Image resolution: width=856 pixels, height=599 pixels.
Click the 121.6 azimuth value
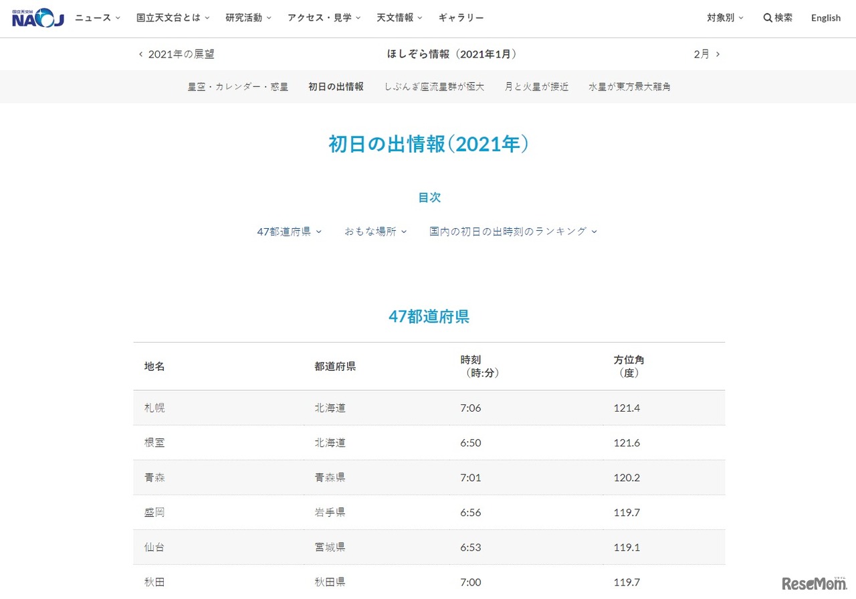pyautogui.click(x=627, y=443)
